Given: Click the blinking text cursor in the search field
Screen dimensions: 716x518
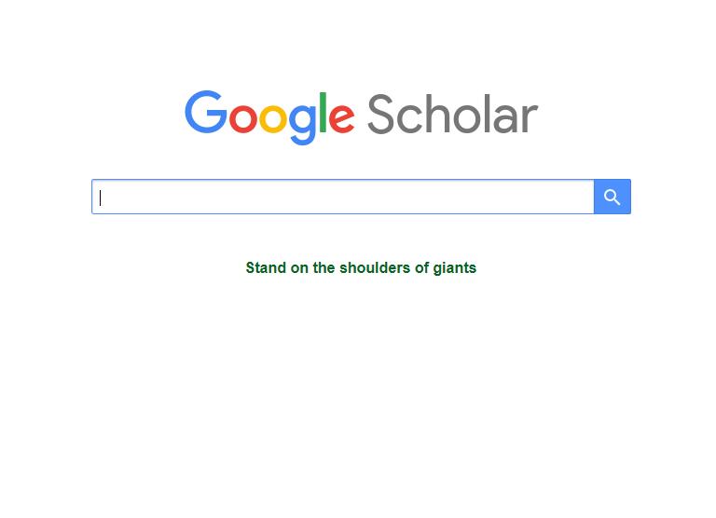Looking at the screenshot, I should [x=100, y=198].
